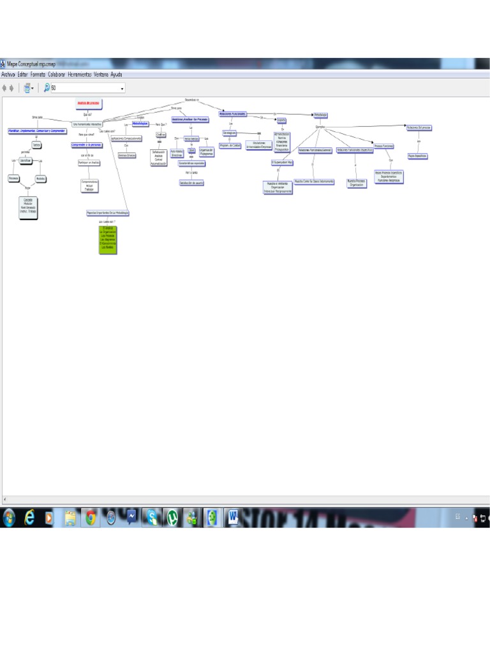Click the 'Ejemplos' linking phrase

pos(320,127)
